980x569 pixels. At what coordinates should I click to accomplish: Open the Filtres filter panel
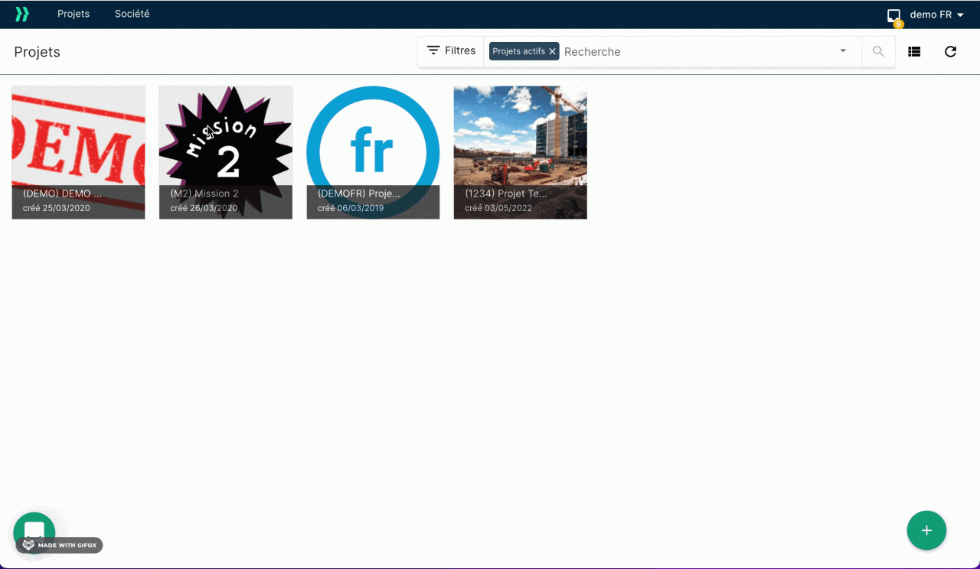[451, 50]
